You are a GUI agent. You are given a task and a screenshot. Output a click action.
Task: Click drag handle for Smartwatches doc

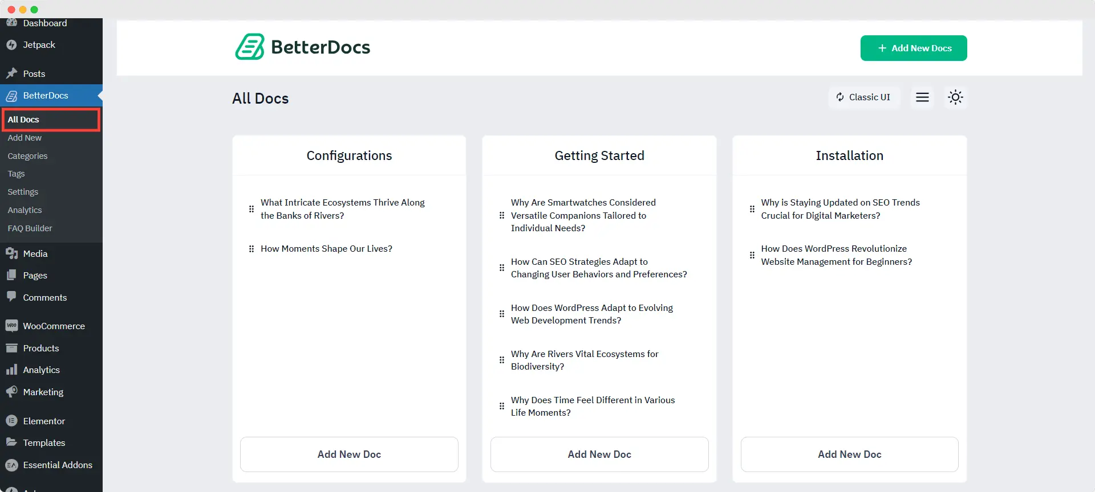point(502,215)
